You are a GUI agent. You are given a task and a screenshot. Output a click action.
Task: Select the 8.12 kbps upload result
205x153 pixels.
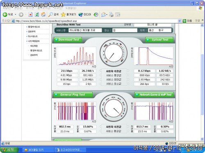pyautogui.click(x=144, y=71)
